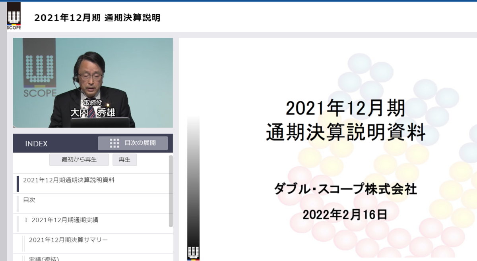
Task: Open index section Ⅰ 2021年12月期通期実績
Action: pos(93,223)
